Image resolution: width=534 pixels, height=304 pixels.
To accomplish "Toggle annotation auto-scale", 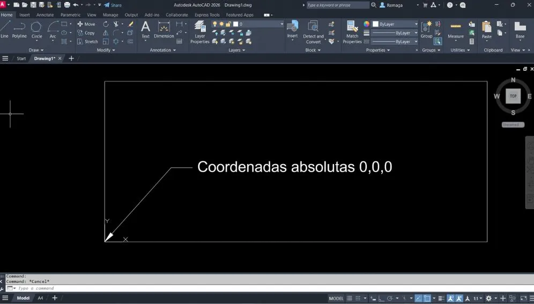I will click(x=459, y=299).
